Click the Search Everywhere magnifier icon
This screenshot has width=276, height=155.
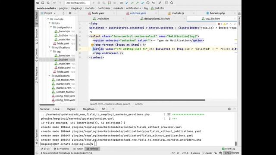tap(172, 3)
